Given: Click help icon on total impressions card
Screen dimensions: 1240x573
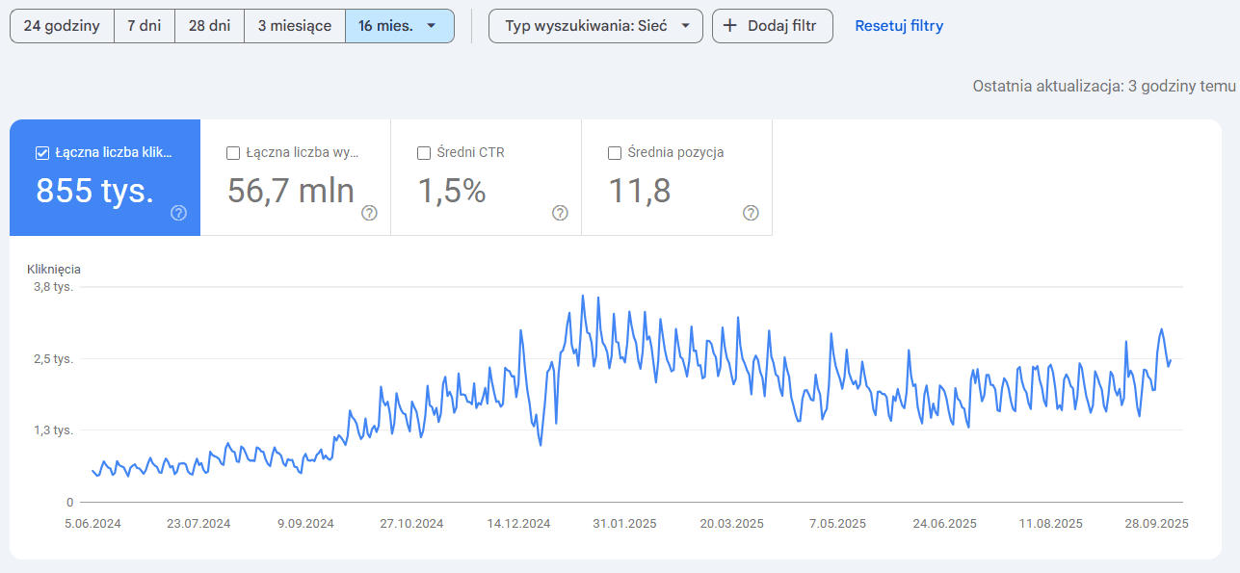Looking at the screenshot, I should [369, 213].
